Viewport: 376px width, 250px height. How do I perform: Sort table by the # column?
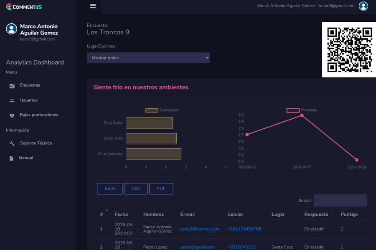[x=102, y=214]
